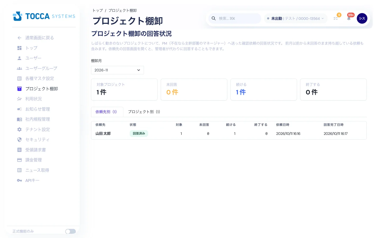Click the book icon beside 社内規程管理
The image size is (381, 238).
click(x=19, y=119)
